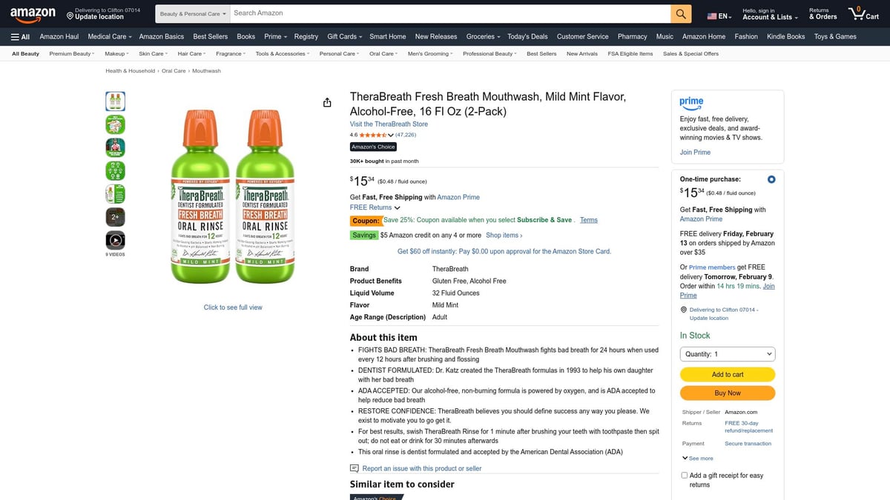890x500 pixels.
Task: Visit the TheraBreath Store link
Action: click(x=389, y=124)
